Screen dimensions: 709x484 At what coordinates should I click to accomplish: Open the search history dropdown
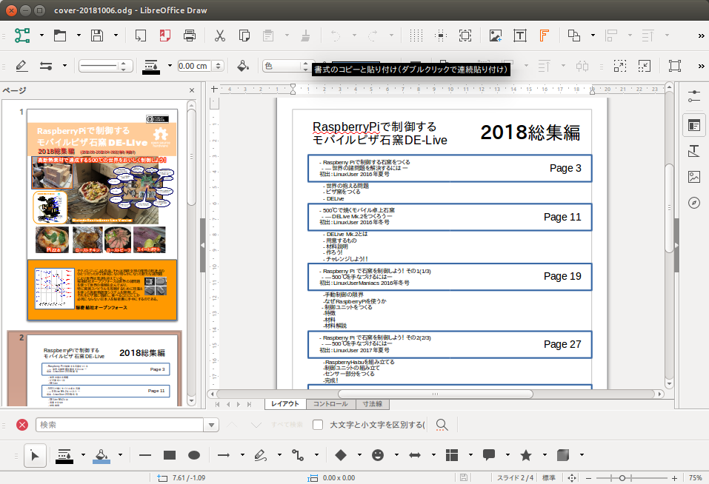pyautogui.click(x=211, y=425)
